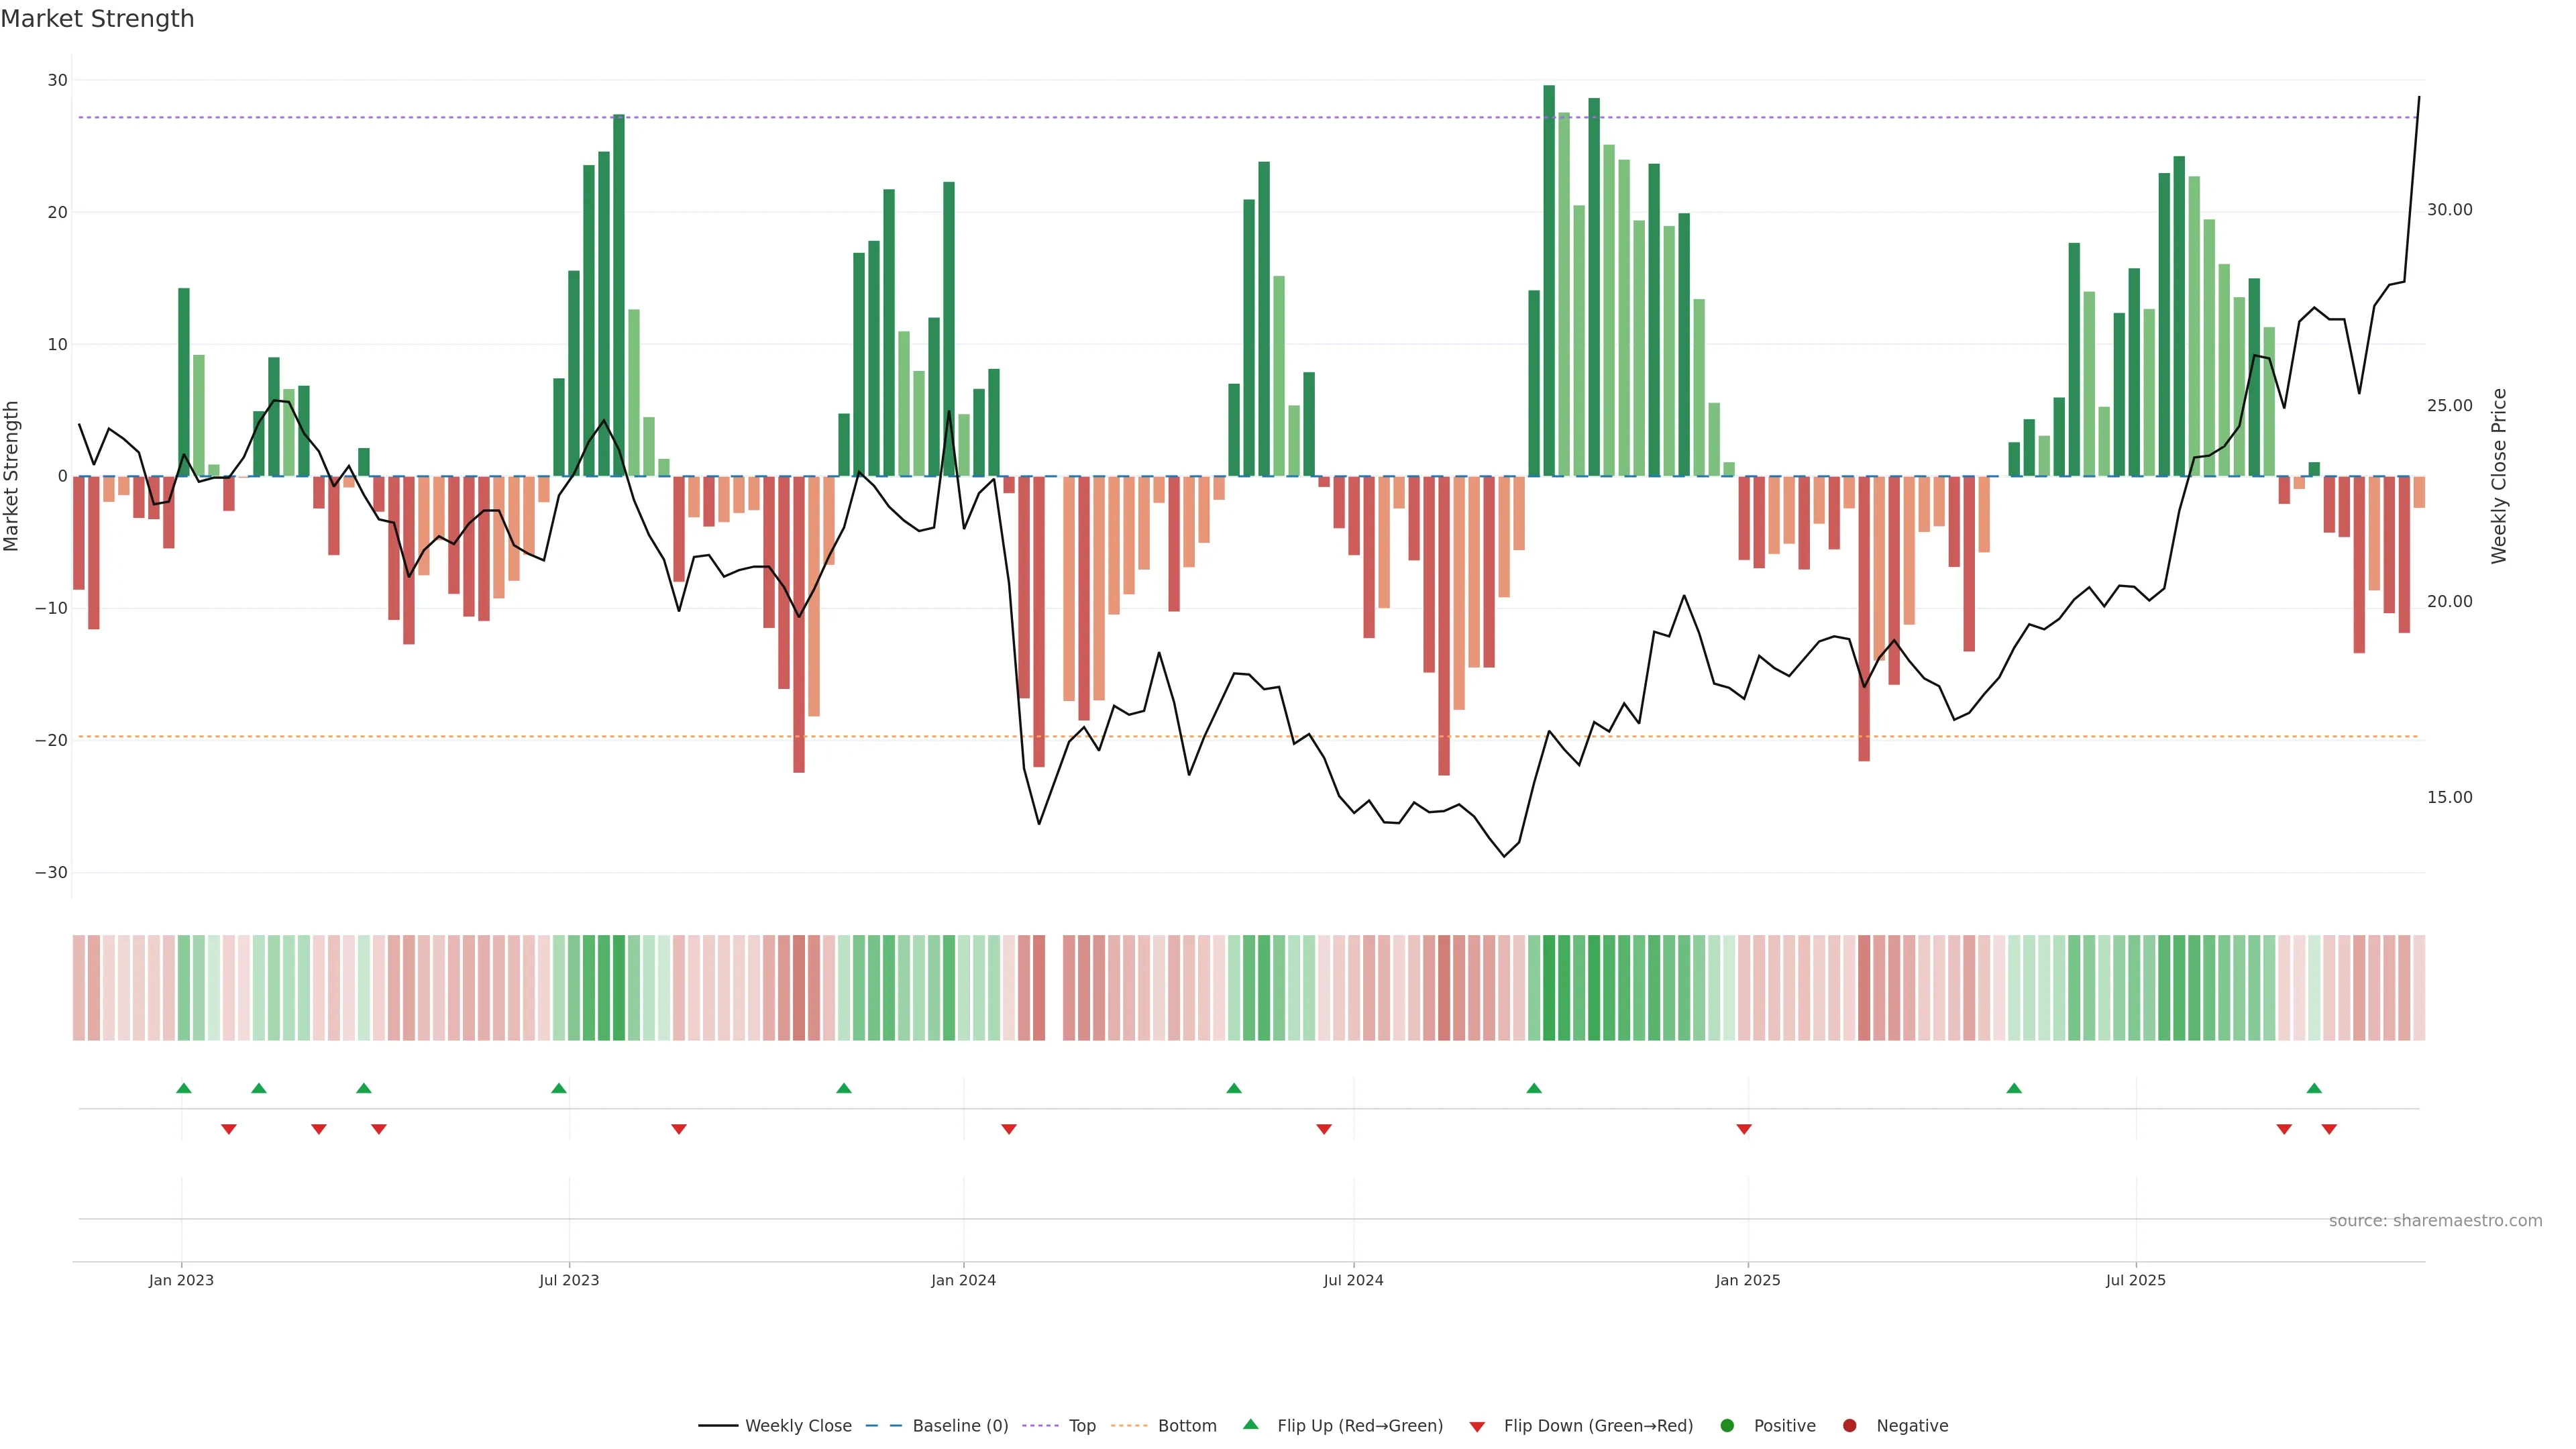Click the tallest green market strength bar
Viewport: 2576px width, 1449px height.
(x=1549, y=280)
